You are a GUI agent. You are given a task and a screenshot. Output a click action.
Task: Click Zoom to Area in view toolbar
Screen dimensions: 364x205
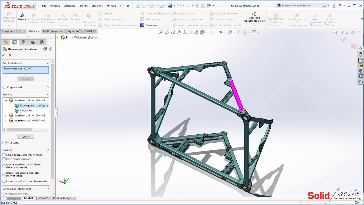click(167, 32)
